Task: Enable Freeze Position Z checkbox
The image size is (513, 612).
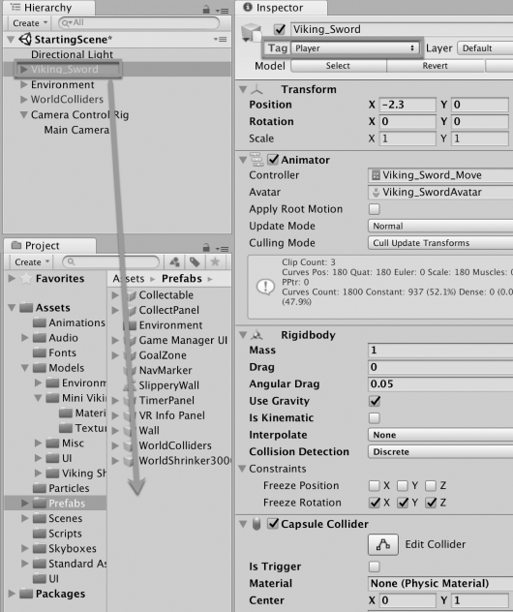Action: coord(431,485)
